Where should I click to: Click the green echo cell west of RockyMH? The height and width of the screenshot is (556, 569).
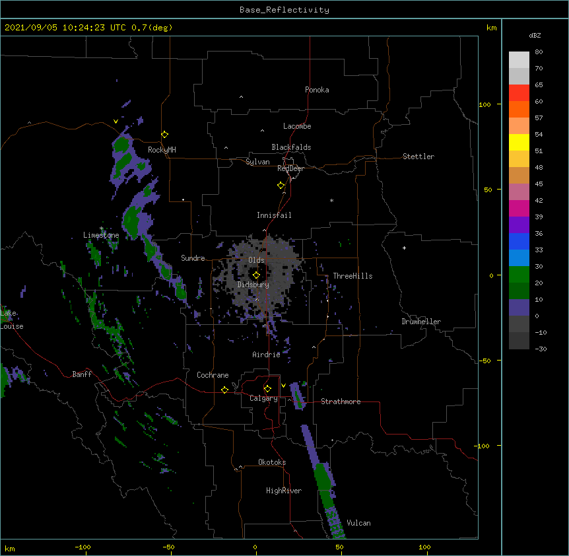[121, 145]
